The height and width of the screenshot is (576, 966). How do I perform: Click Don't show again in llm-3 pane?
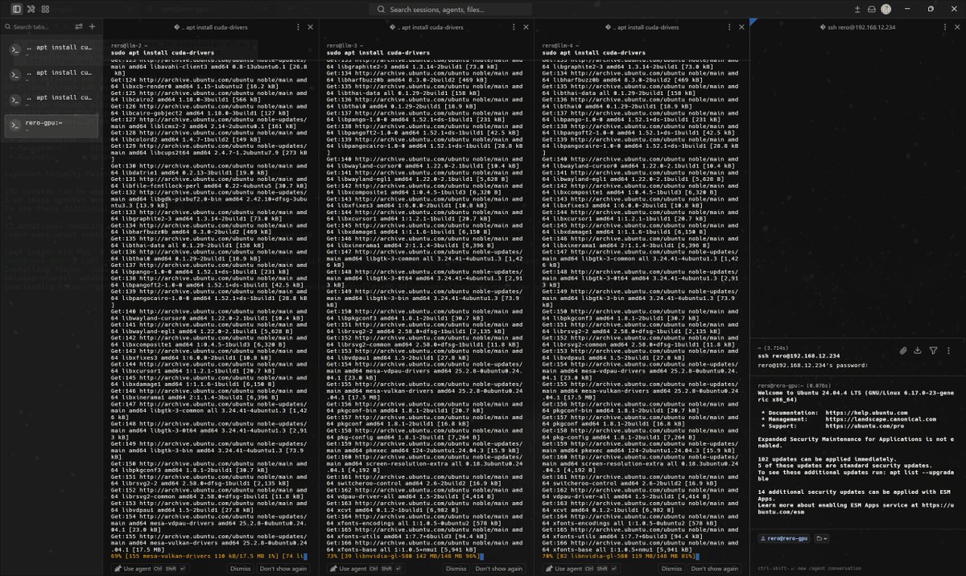(x=499, y=568)
